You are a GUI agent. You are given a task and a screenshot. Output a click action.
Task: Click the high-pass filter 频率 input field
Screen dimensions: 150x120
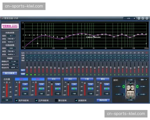(x=11, y=36)
